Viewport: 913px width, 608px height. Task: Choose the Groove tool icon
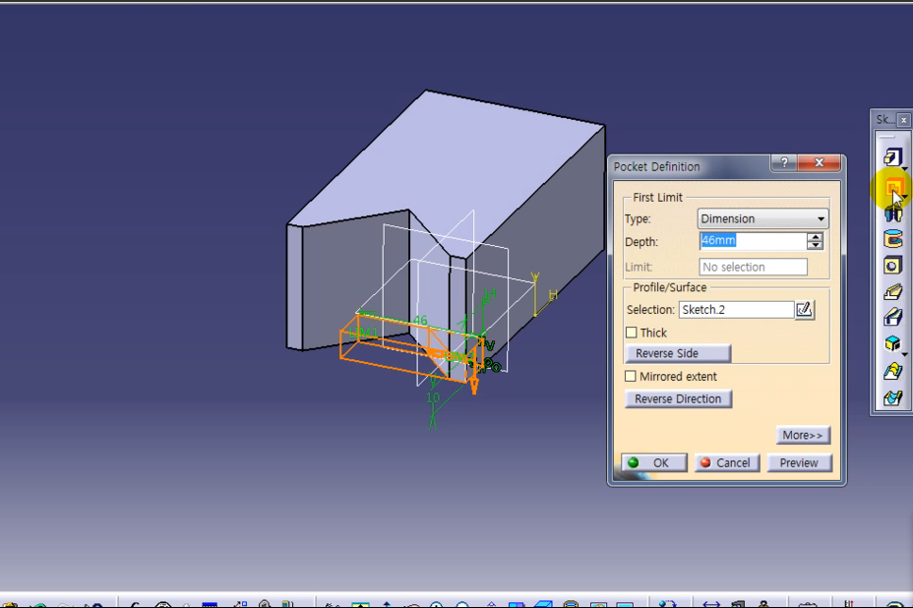[x=892, y=239]
